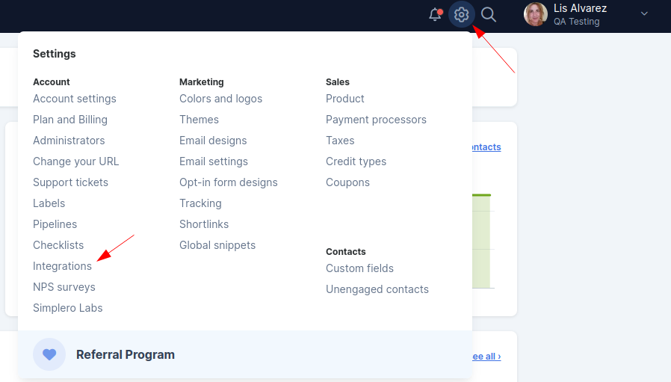Open Integrations under Account
The width and height of the screenshot is (671, 382).
pos(63,266)
